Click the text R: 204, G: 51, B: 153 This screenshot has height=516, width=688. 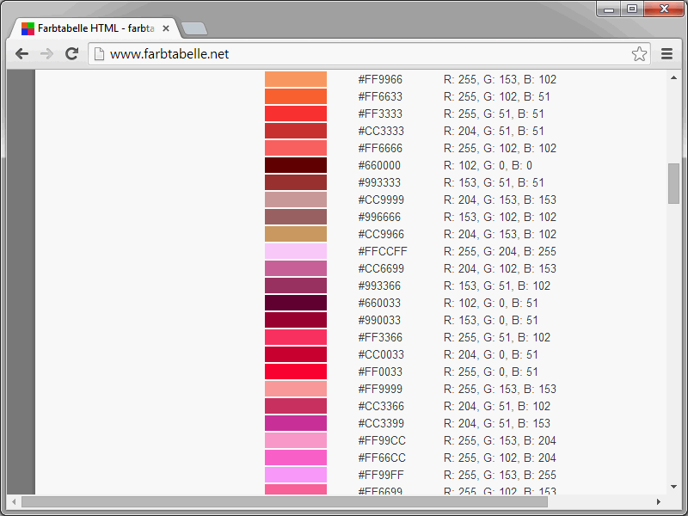coord(497,423)
